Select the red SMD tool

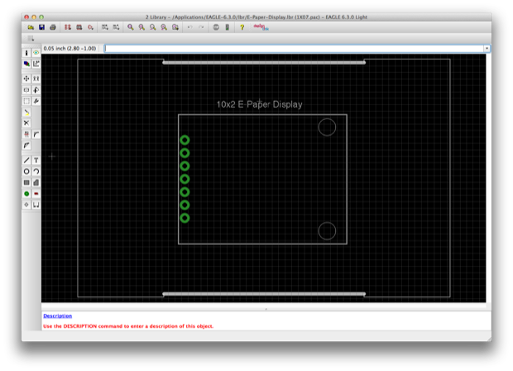(36, 194)
